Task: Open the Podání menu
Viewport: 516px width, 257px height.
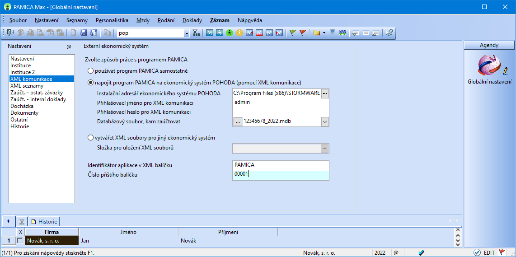Action: (x=166, y=20)
